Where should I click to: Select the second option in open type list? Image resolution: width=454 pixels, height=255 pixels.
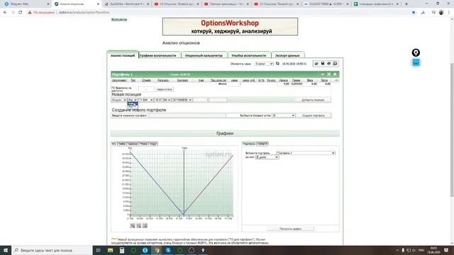tap(133, 107)
